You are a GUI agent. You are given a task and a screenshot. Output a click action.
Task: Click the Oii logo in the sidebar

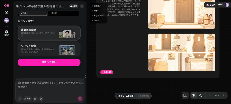(x=6, y=5)
